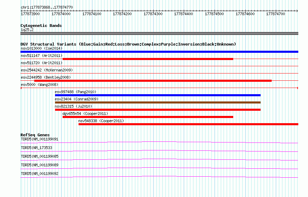
Task: Select variant label nsv1013000 (Coe2014)
Action: (42, 48)
